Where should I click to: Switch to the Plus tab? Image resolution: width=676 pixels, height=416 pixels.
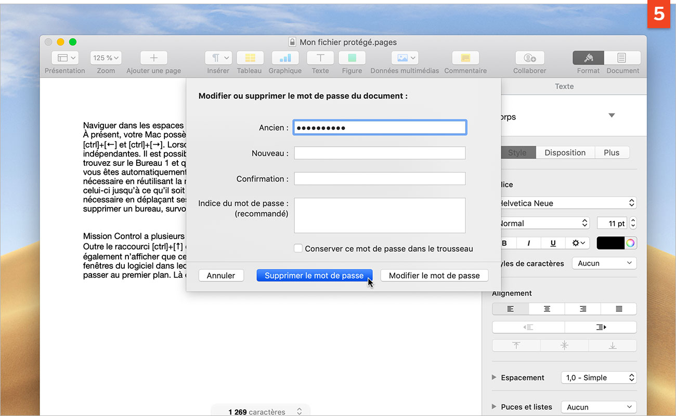click(x=612, y=152)
